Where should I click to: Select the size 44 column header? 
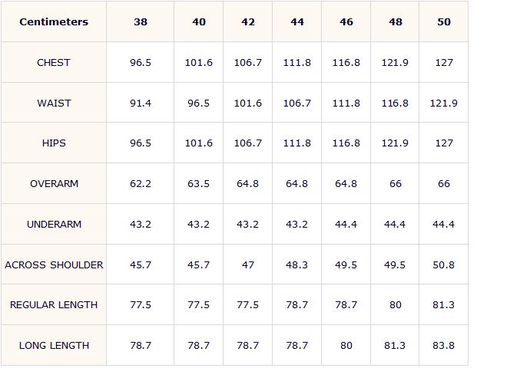(x=297, y=21)
